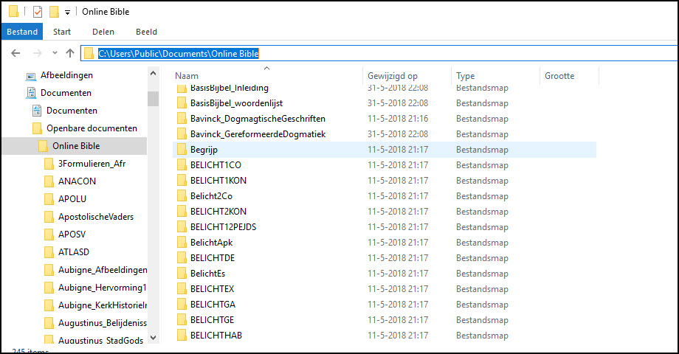This screenshot has width=679, height=354.
Task: Click the BELICHT1KON folder icon
Action: (x=182, y=181)
